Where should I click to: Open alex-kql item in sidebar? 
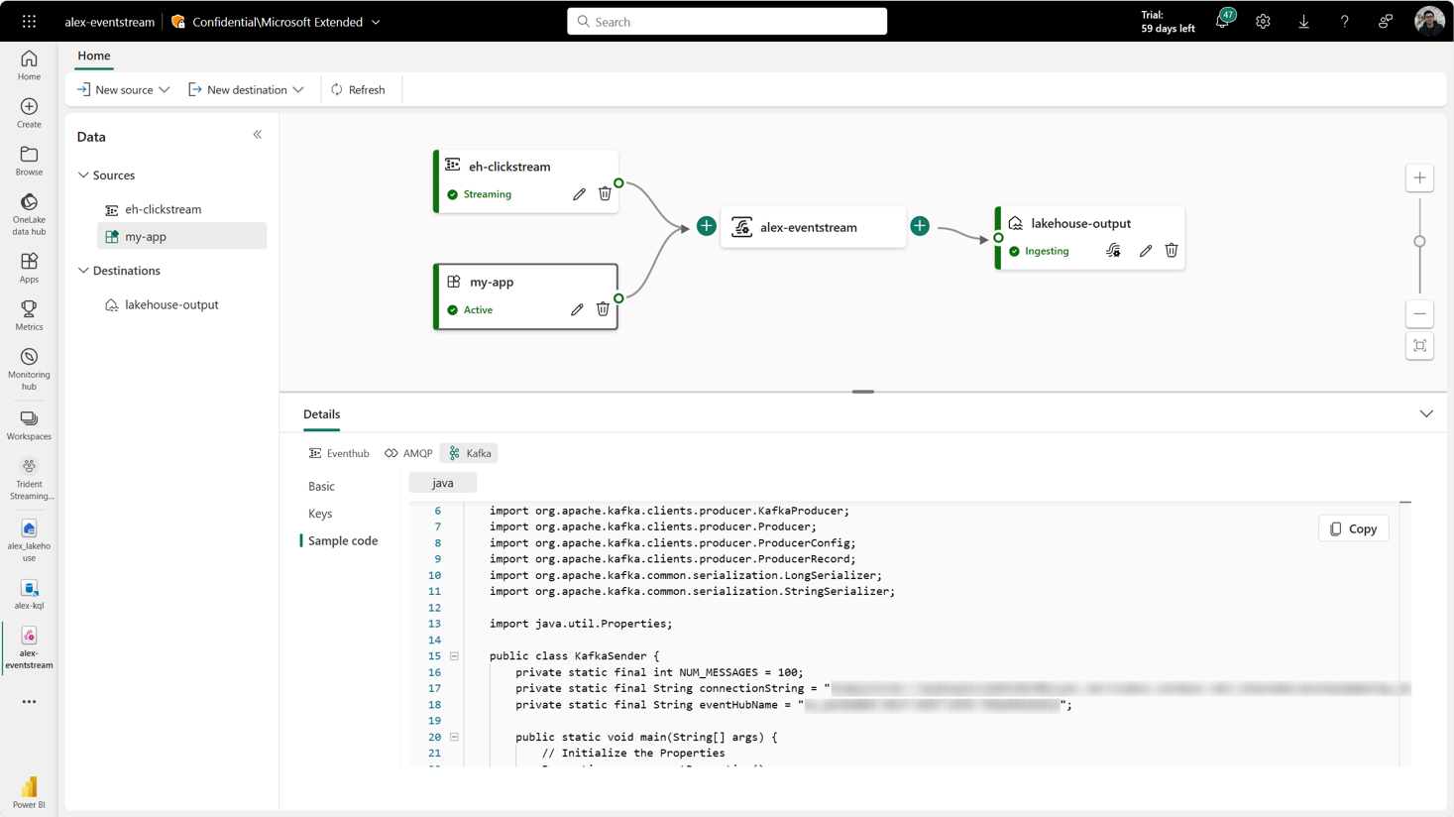tap(29, 594)
